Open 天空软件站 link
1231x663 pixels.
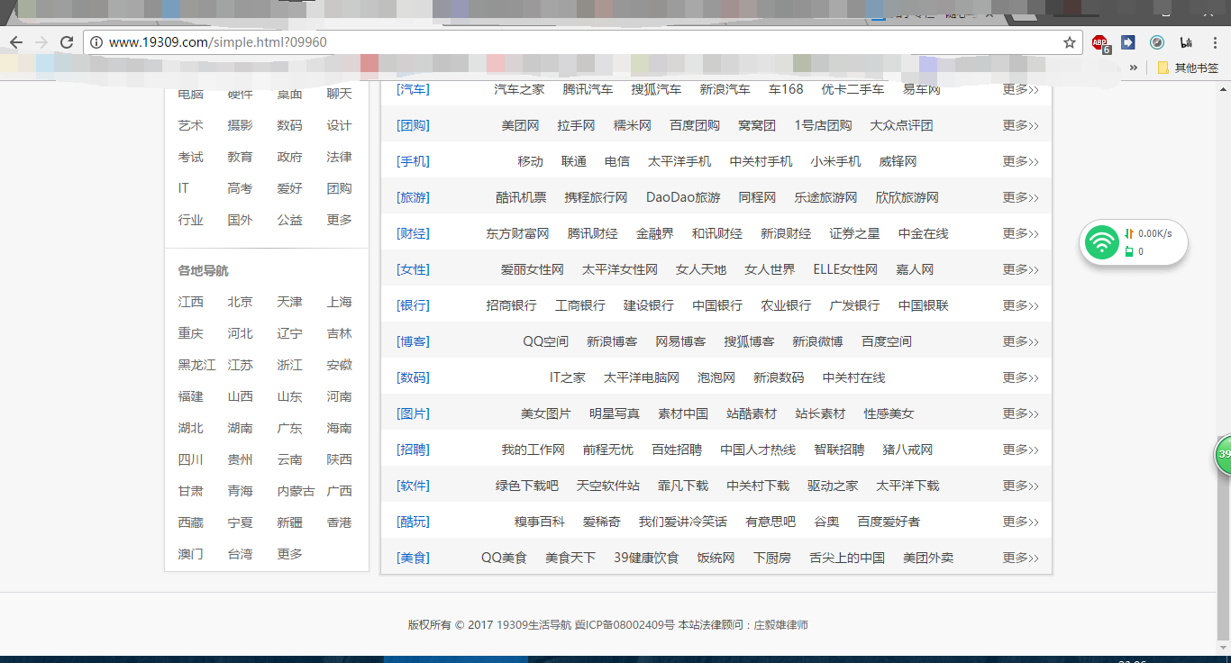coord(608,486)
